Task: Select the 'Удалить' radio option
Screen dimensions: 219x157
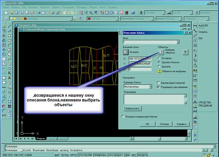Action: [x=159, y=66]
